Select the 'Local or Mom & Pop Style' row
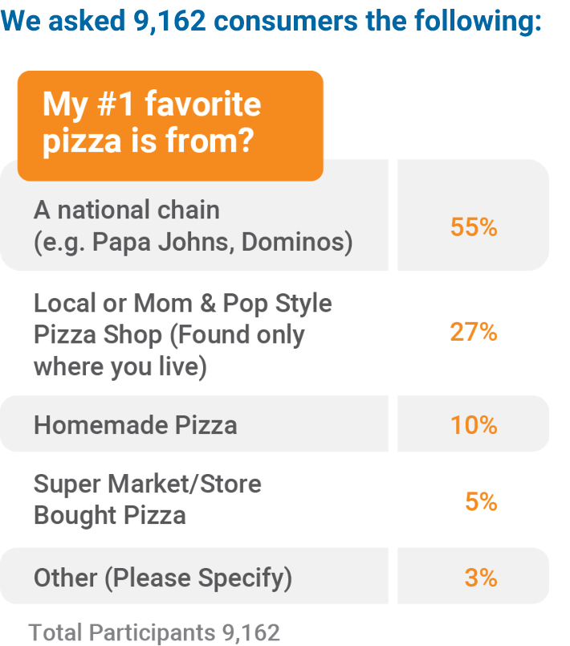 pos(193,334)
